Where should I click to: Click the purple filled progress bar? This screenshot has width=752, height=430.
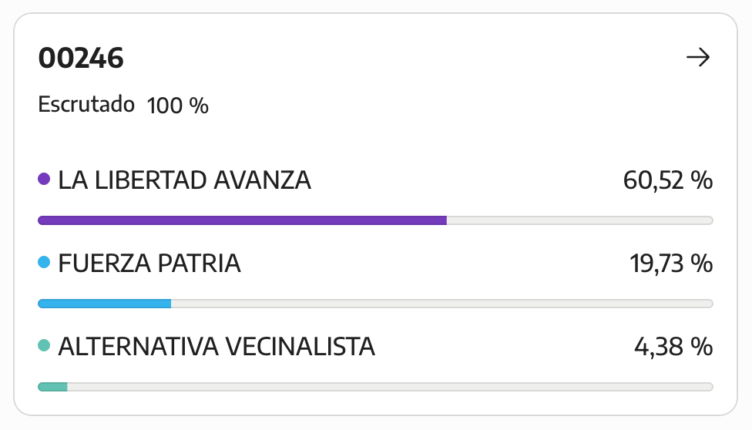(x=242, y=220)
